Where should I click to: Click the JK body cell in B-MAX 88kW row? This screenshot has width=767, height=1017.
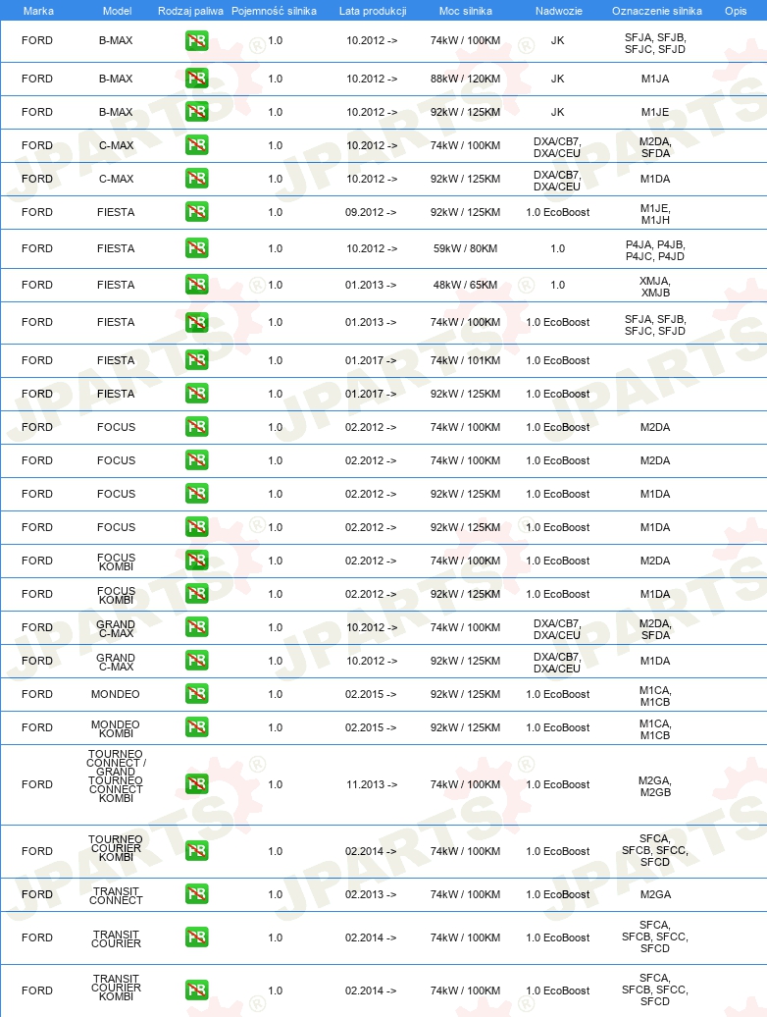point(558,80)
